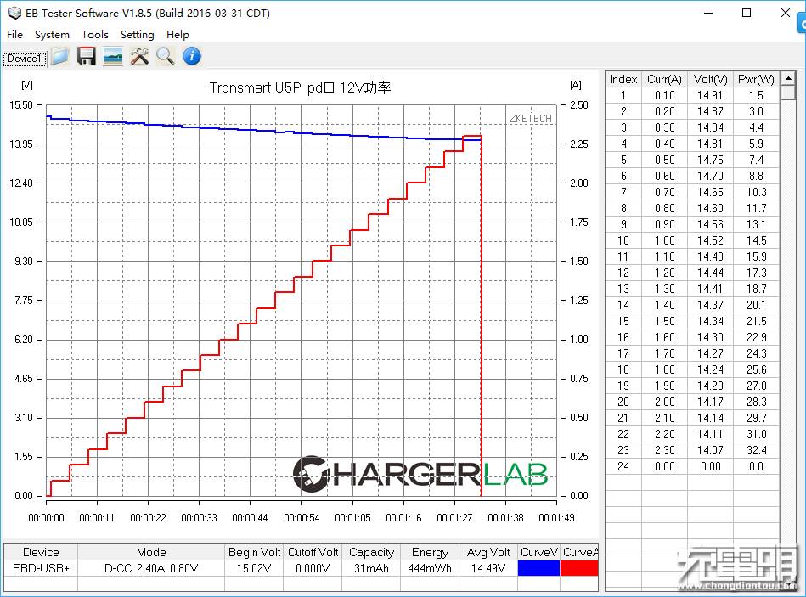Click the Capacity value 31mAh
806x597 pixels.
pos(371,568)
